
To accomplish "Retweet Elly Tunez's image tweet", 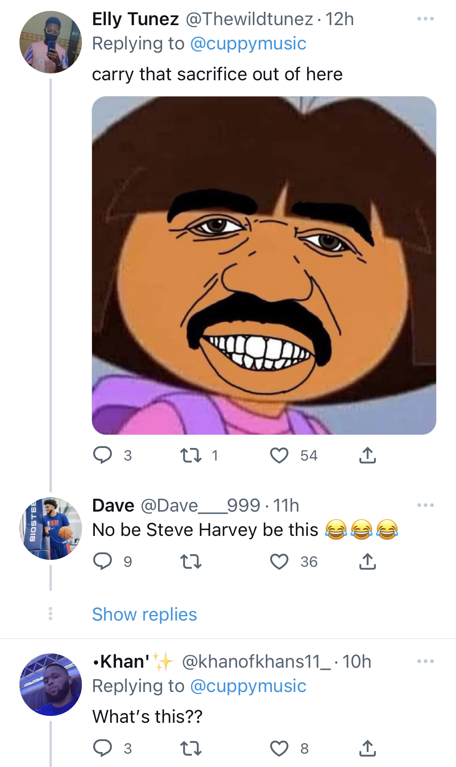I will coord(191,455).
